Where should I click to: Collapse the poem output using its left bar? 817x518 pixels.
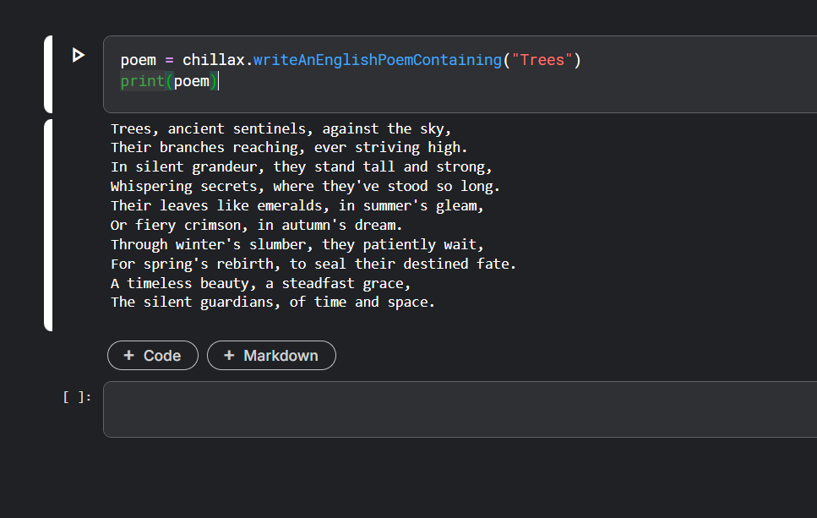[48, 225]
